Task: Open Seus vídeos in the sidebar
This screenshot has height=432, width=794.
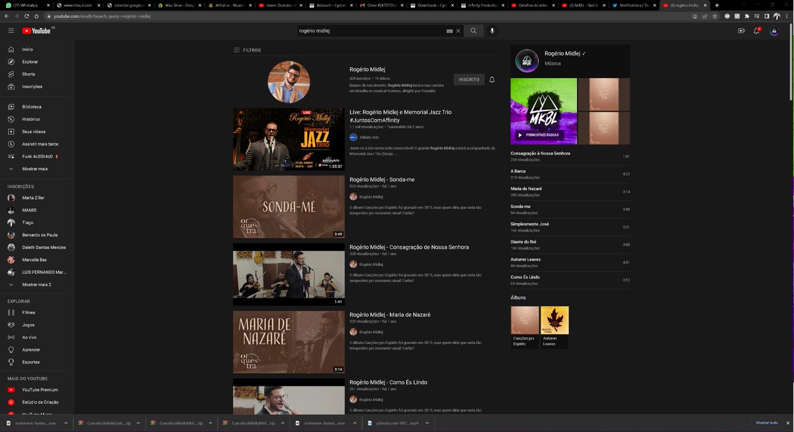Action: tap(37, 132)
